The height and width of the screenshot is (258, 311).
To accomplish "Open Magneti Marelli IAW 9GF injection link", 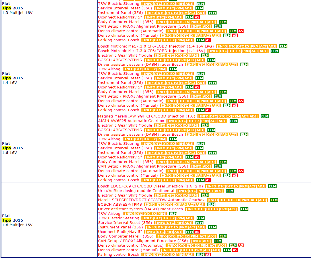I will pyautogui.click(x=147, y=116).
